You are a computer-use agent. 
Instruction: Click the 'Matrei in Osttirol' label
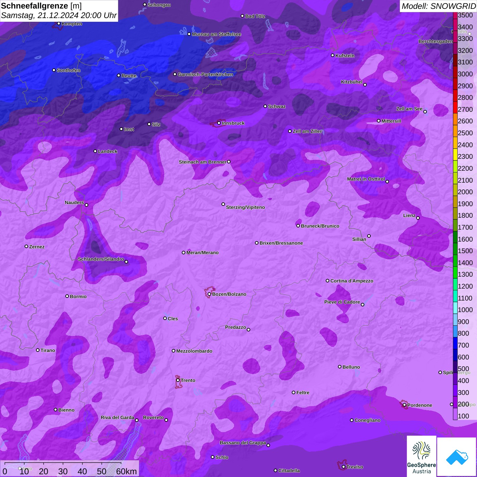[366, 179]
